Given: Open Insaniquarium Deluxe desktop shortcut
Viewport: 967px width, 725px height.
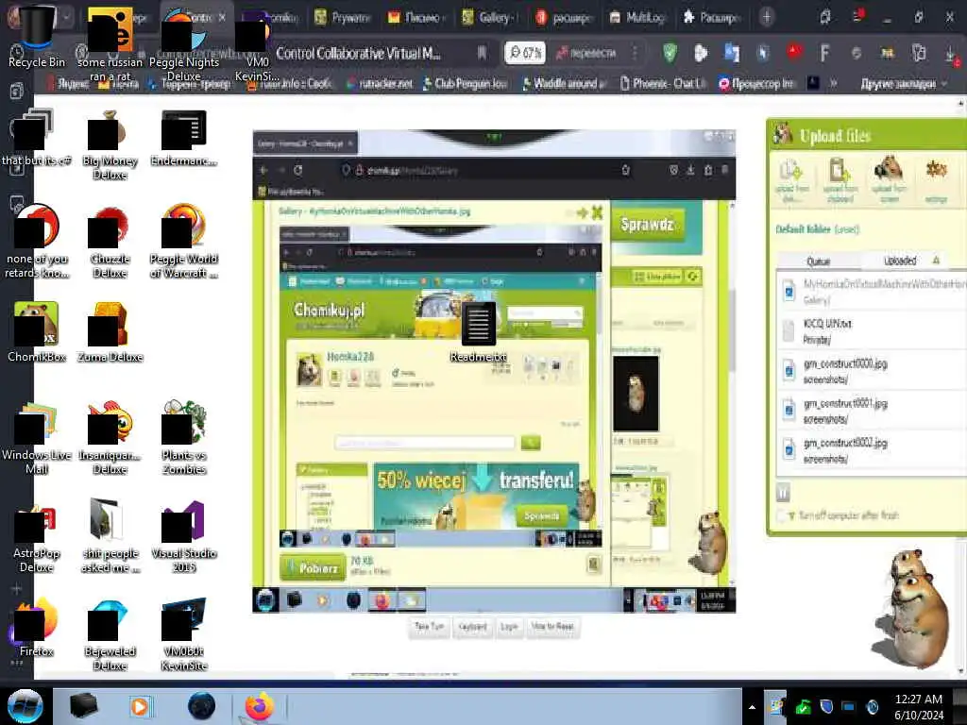Looking at the screenshot, I should click(110, 438).
